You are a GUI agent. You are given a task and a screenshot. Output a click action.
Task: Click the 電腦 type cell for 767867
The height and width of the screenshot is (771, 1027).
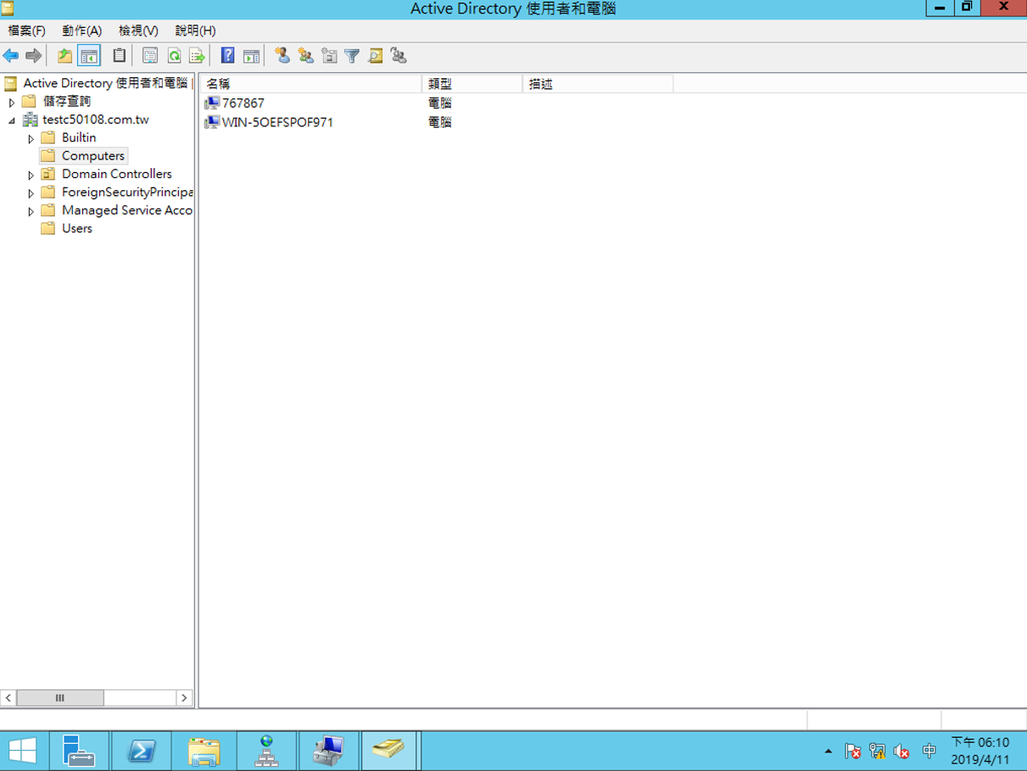(440, 103)
